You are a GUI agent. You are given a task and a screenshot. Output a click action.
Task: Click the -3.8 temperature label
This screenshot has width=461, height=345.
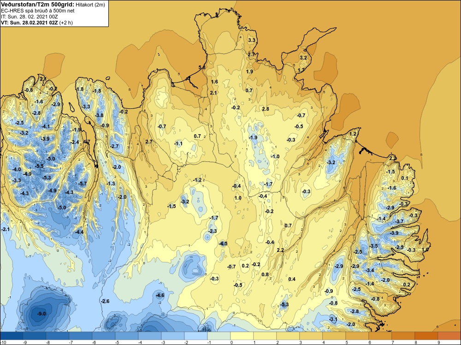pos(99,115)
